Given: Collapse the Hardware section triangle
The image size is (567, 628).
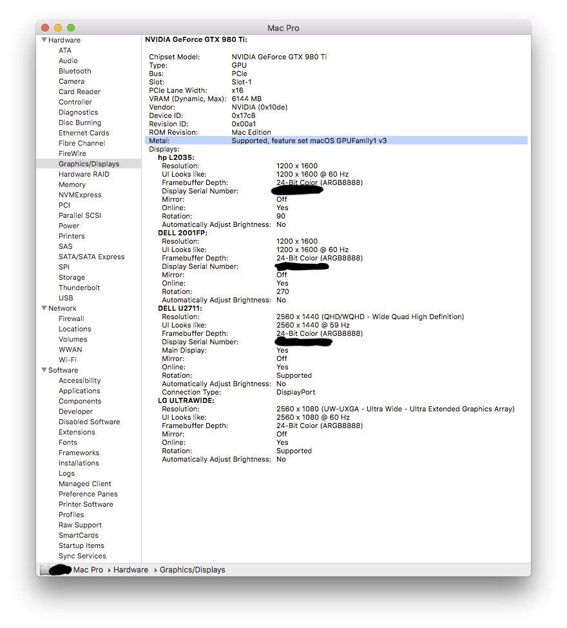Looking at the screenshot, I should [44, 39].
